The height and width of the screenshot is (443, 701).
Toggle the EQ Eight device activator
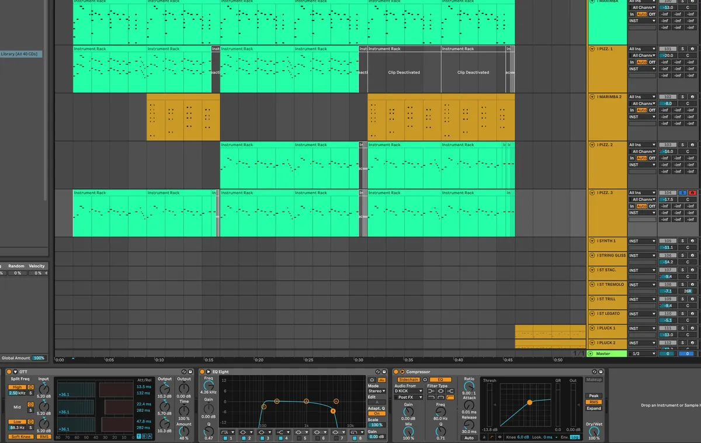point(202,372)
